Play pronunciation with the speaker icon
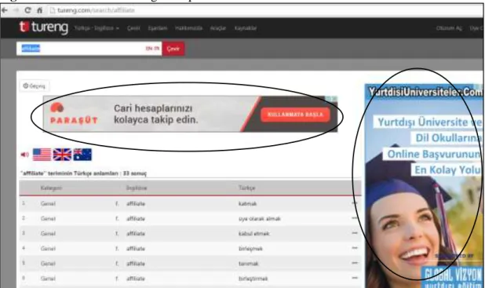The height and width of the screenshot is (288, 485). click(x=25, y=155)
